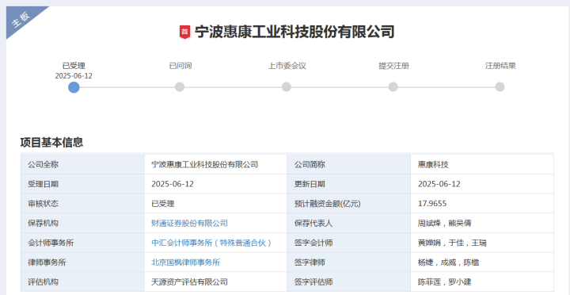Click the 保荐机构 label cell
The image size is (570, 295).
click(x=82, y=224)
